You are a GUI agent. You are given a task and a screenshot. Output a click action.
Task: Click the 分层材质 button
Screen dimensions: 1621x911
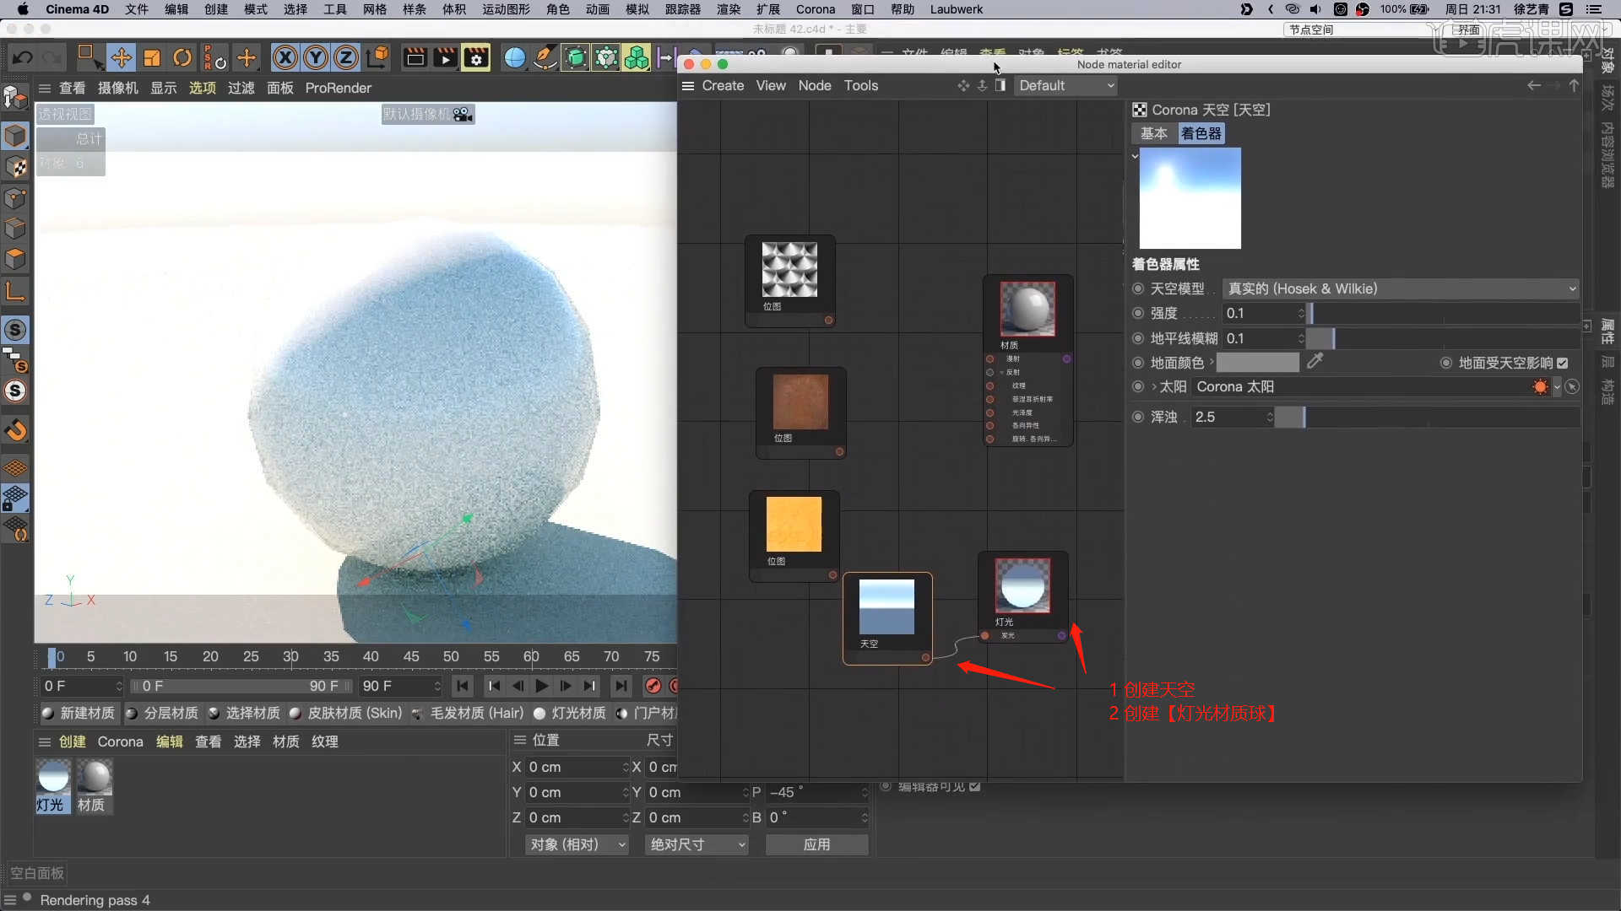tap(162, 713)
